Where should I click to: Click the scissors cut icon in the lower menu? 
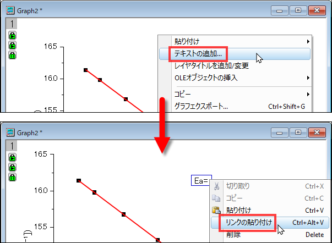(x=216, y=186)
